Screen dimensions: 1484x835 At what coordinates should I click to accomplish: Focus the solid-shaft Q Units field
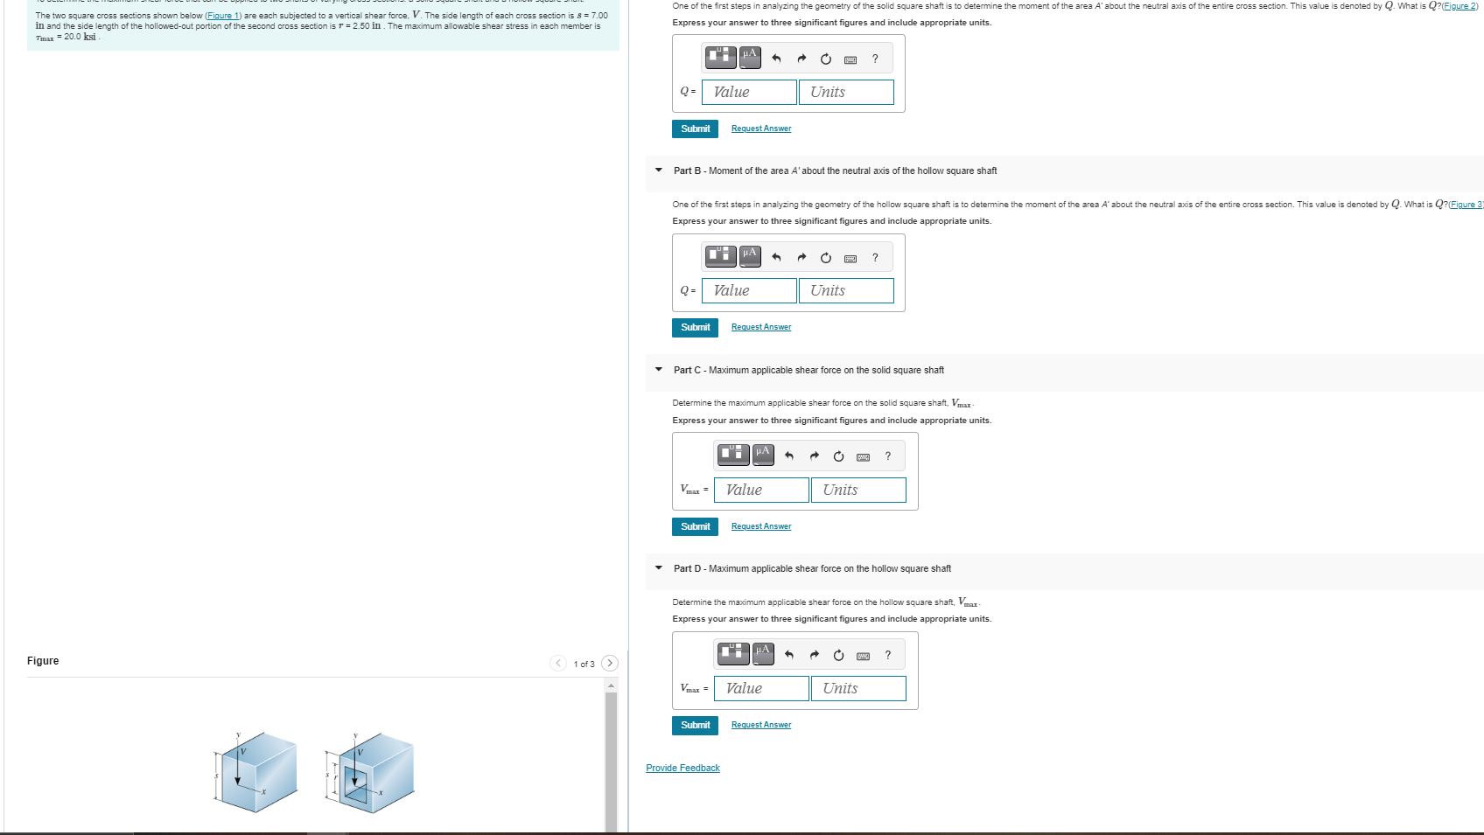point(846,92)
